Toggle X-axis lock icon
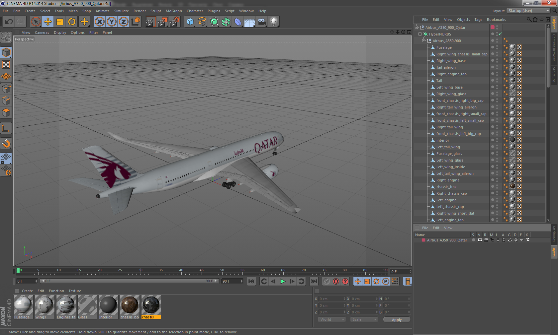Screen dimensions: 558x335 tap(100, 22)
